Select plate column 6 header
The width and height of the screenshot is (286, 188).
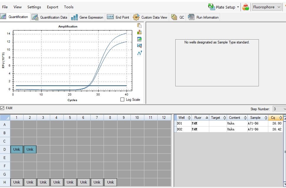coord(83,118)
